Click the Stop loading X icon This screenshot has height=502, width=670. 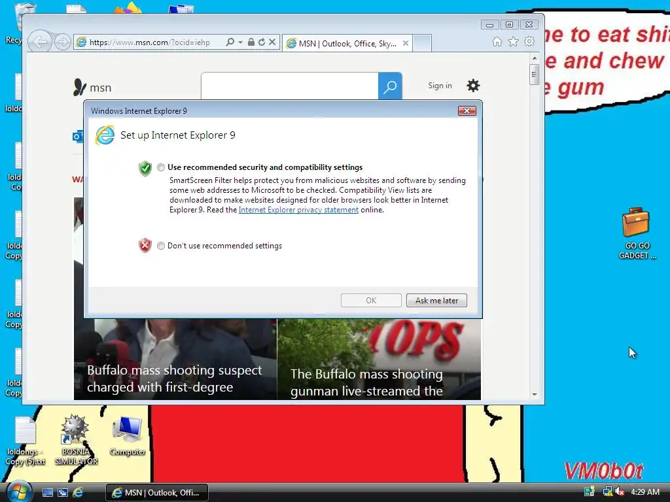pyautogui.click(x=272, y=42)
